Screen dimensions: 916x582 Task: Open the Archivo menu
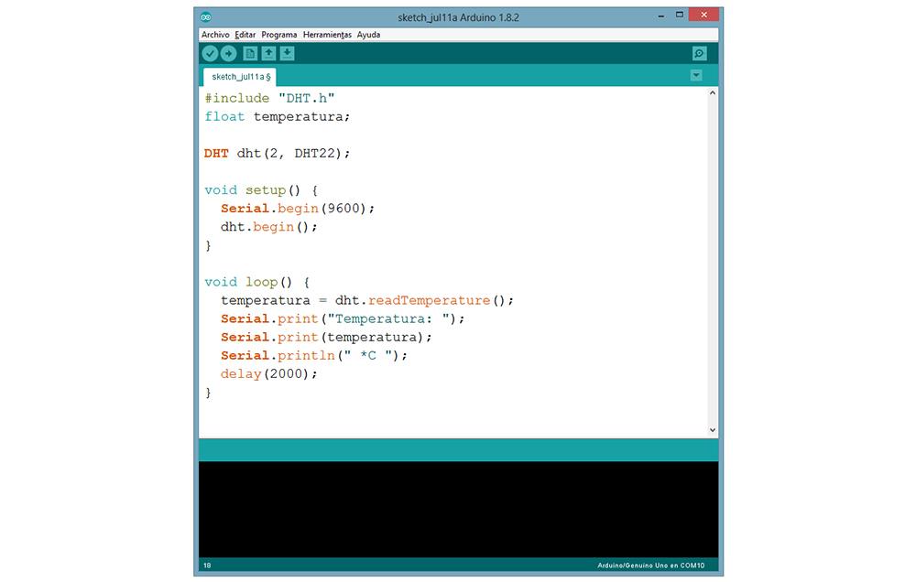click(215, 35)
